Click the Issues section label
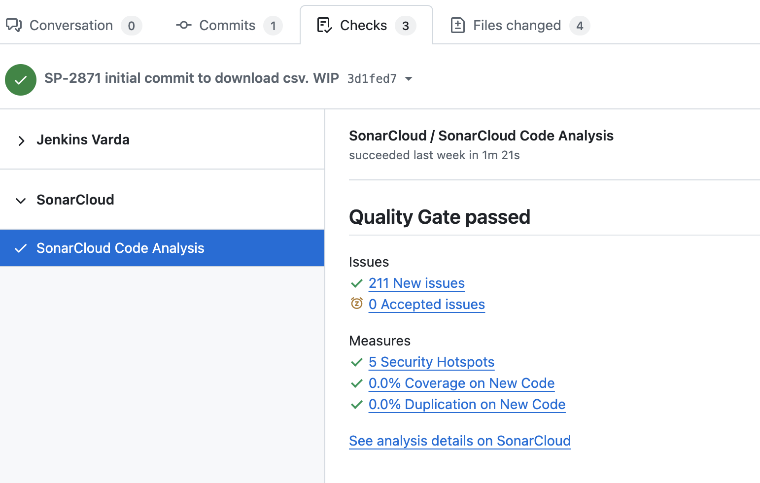The height and width of the screenshot is (483, 760). pyautogui.click(x=369, y=262)
